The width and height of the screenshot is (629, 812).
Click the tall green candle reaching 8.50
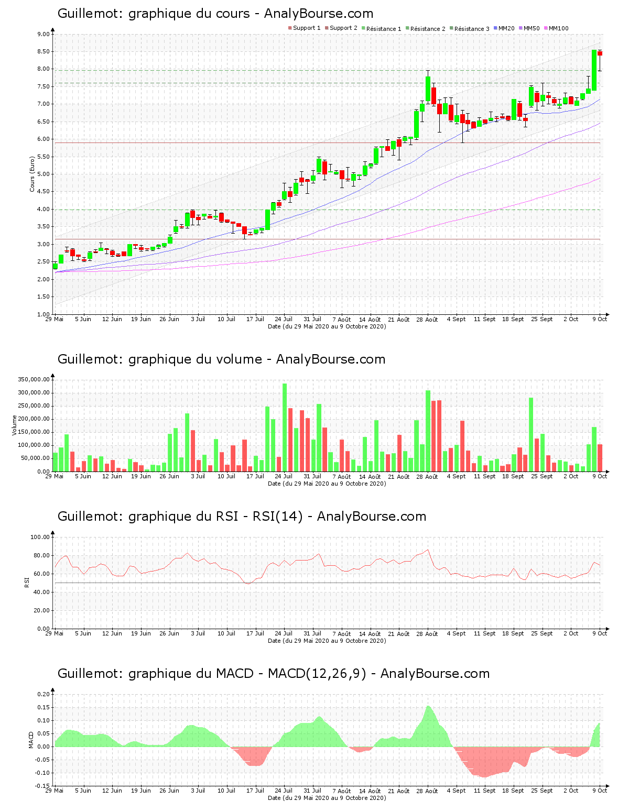point(594,70)
